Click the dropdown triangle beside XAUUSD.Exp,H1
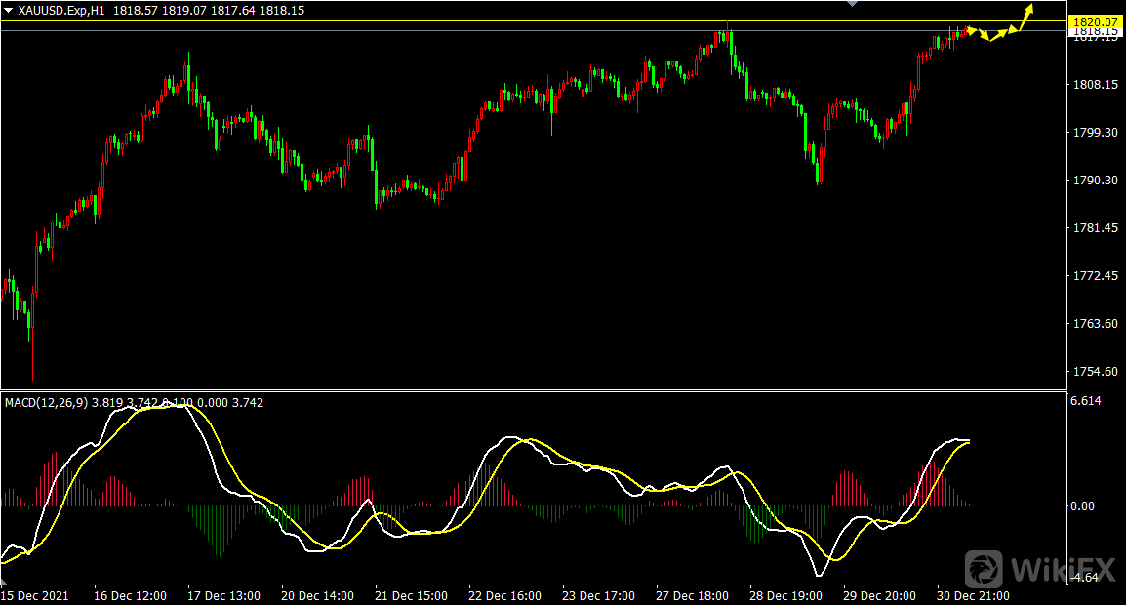This screenshot has height=605, width=1126. tap(9, 9)
